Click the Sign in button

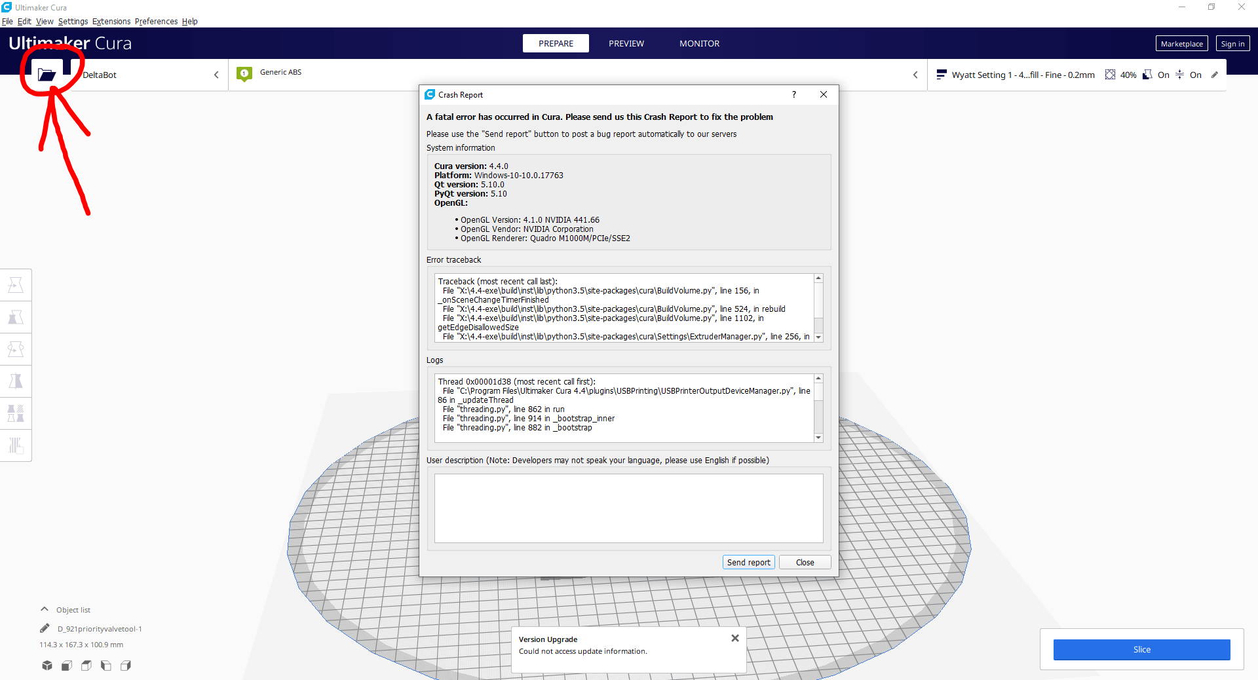click(x=1232, y=44)
